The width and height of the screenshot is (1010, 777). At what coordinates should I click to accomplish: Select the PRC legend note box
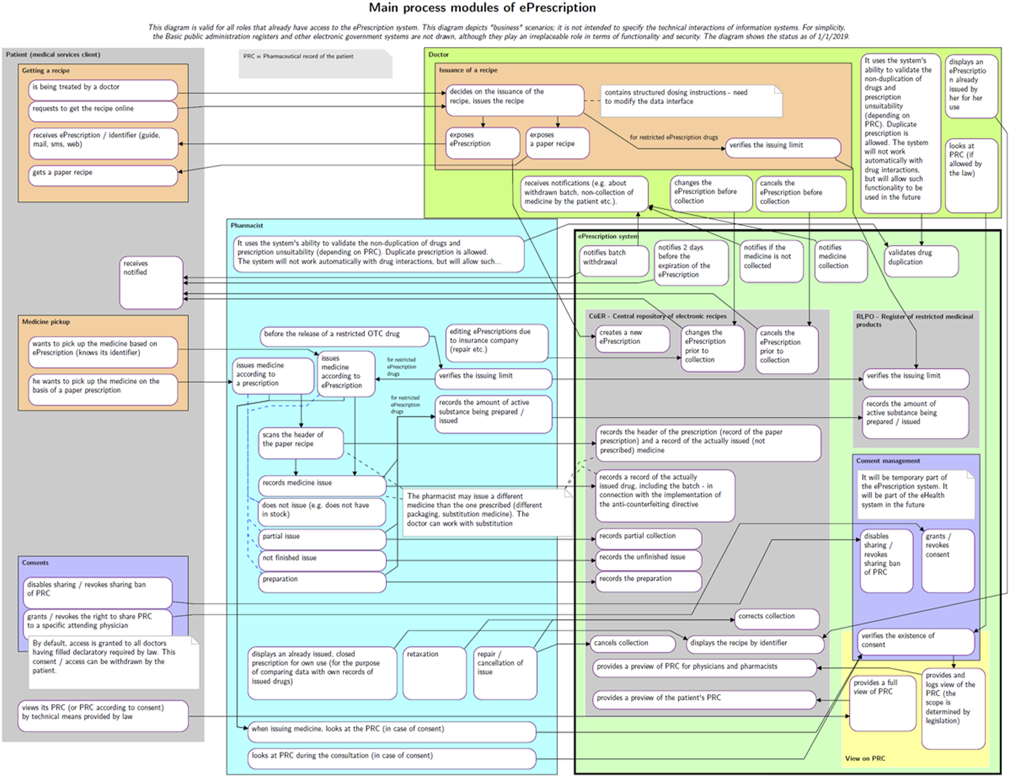316,64
